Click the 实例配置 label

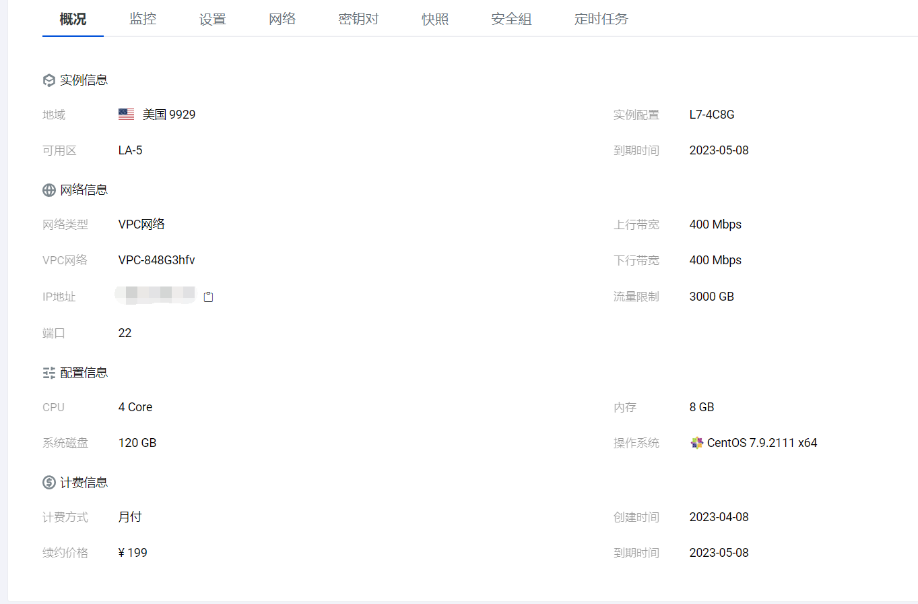coord(636,115)
